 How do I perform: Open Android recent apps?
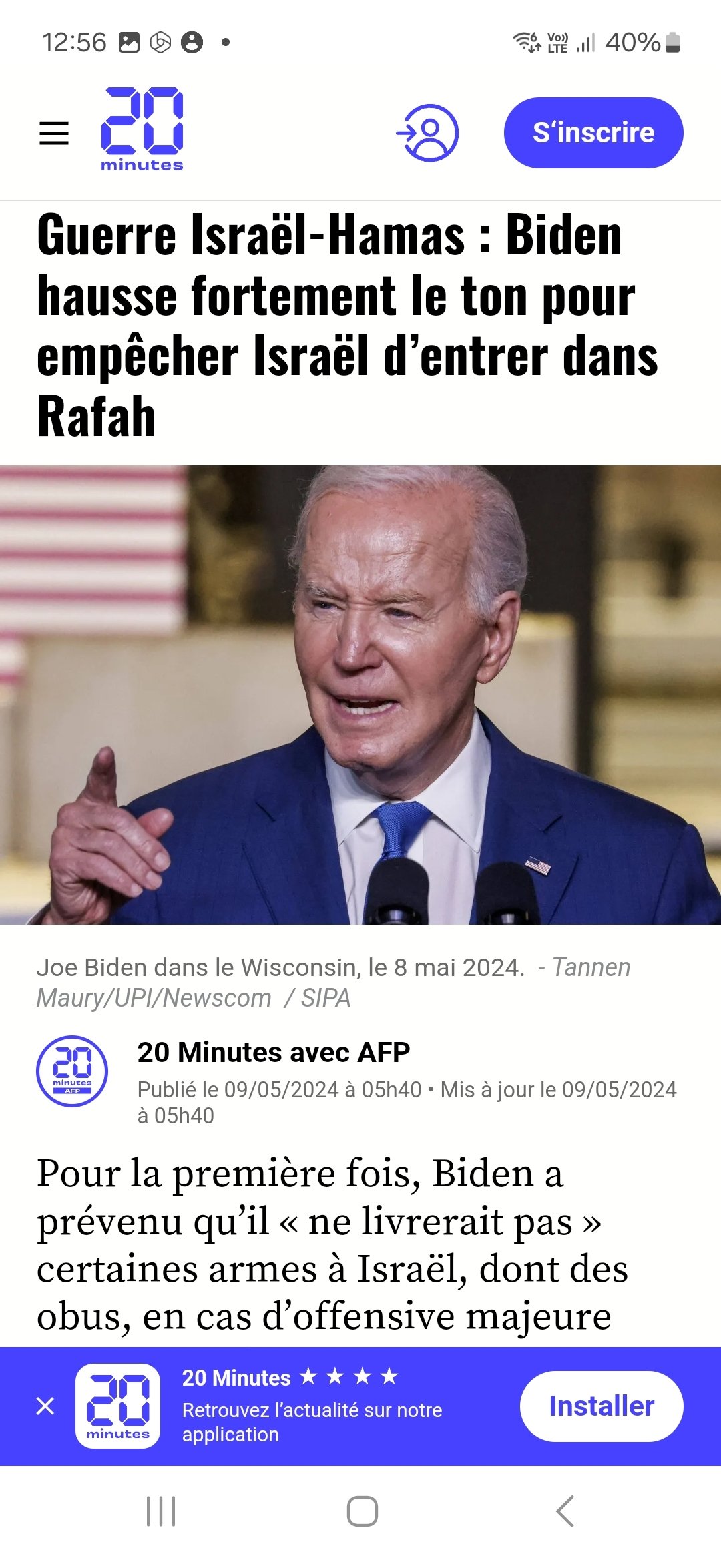tap(161, 1511)
